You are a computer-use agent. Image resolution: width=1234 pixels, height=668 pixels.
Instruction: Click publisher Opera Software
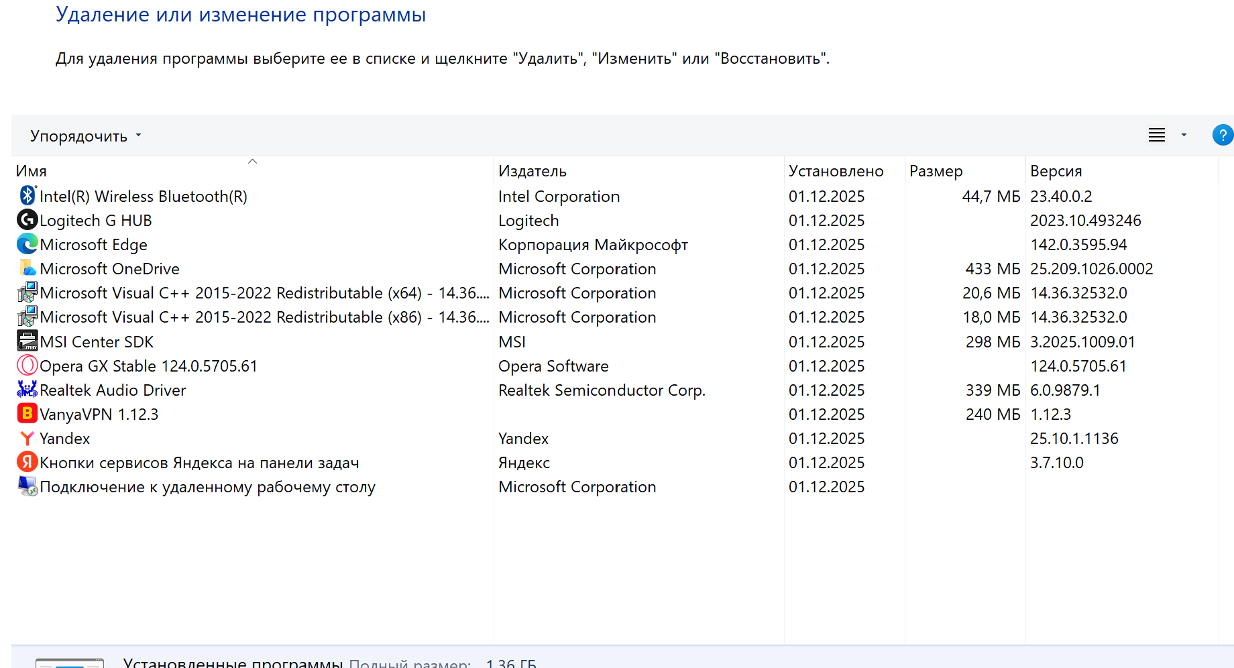tap(553, 366)
